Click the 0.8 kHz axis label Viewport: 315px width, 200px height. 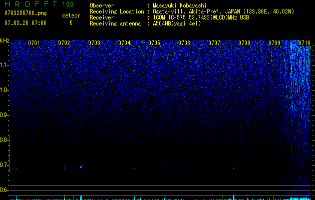click(x=4, y=140)
